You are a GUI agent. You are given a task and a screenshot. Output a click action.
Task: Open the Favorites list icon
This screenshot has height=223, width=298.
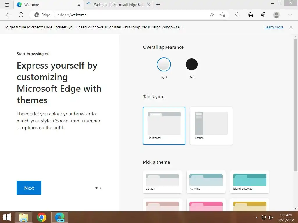coord(237,15)
